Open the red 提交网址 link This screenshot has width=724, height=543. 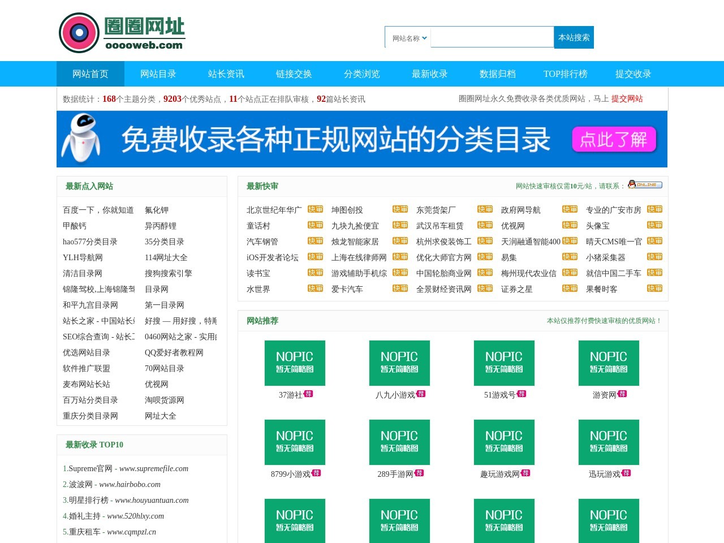(627, 98)
